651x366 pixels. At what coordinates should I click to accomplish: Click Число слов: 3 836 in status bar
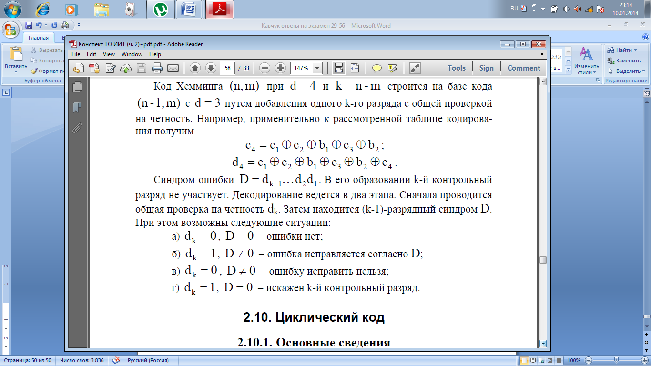tap(82, 360)
